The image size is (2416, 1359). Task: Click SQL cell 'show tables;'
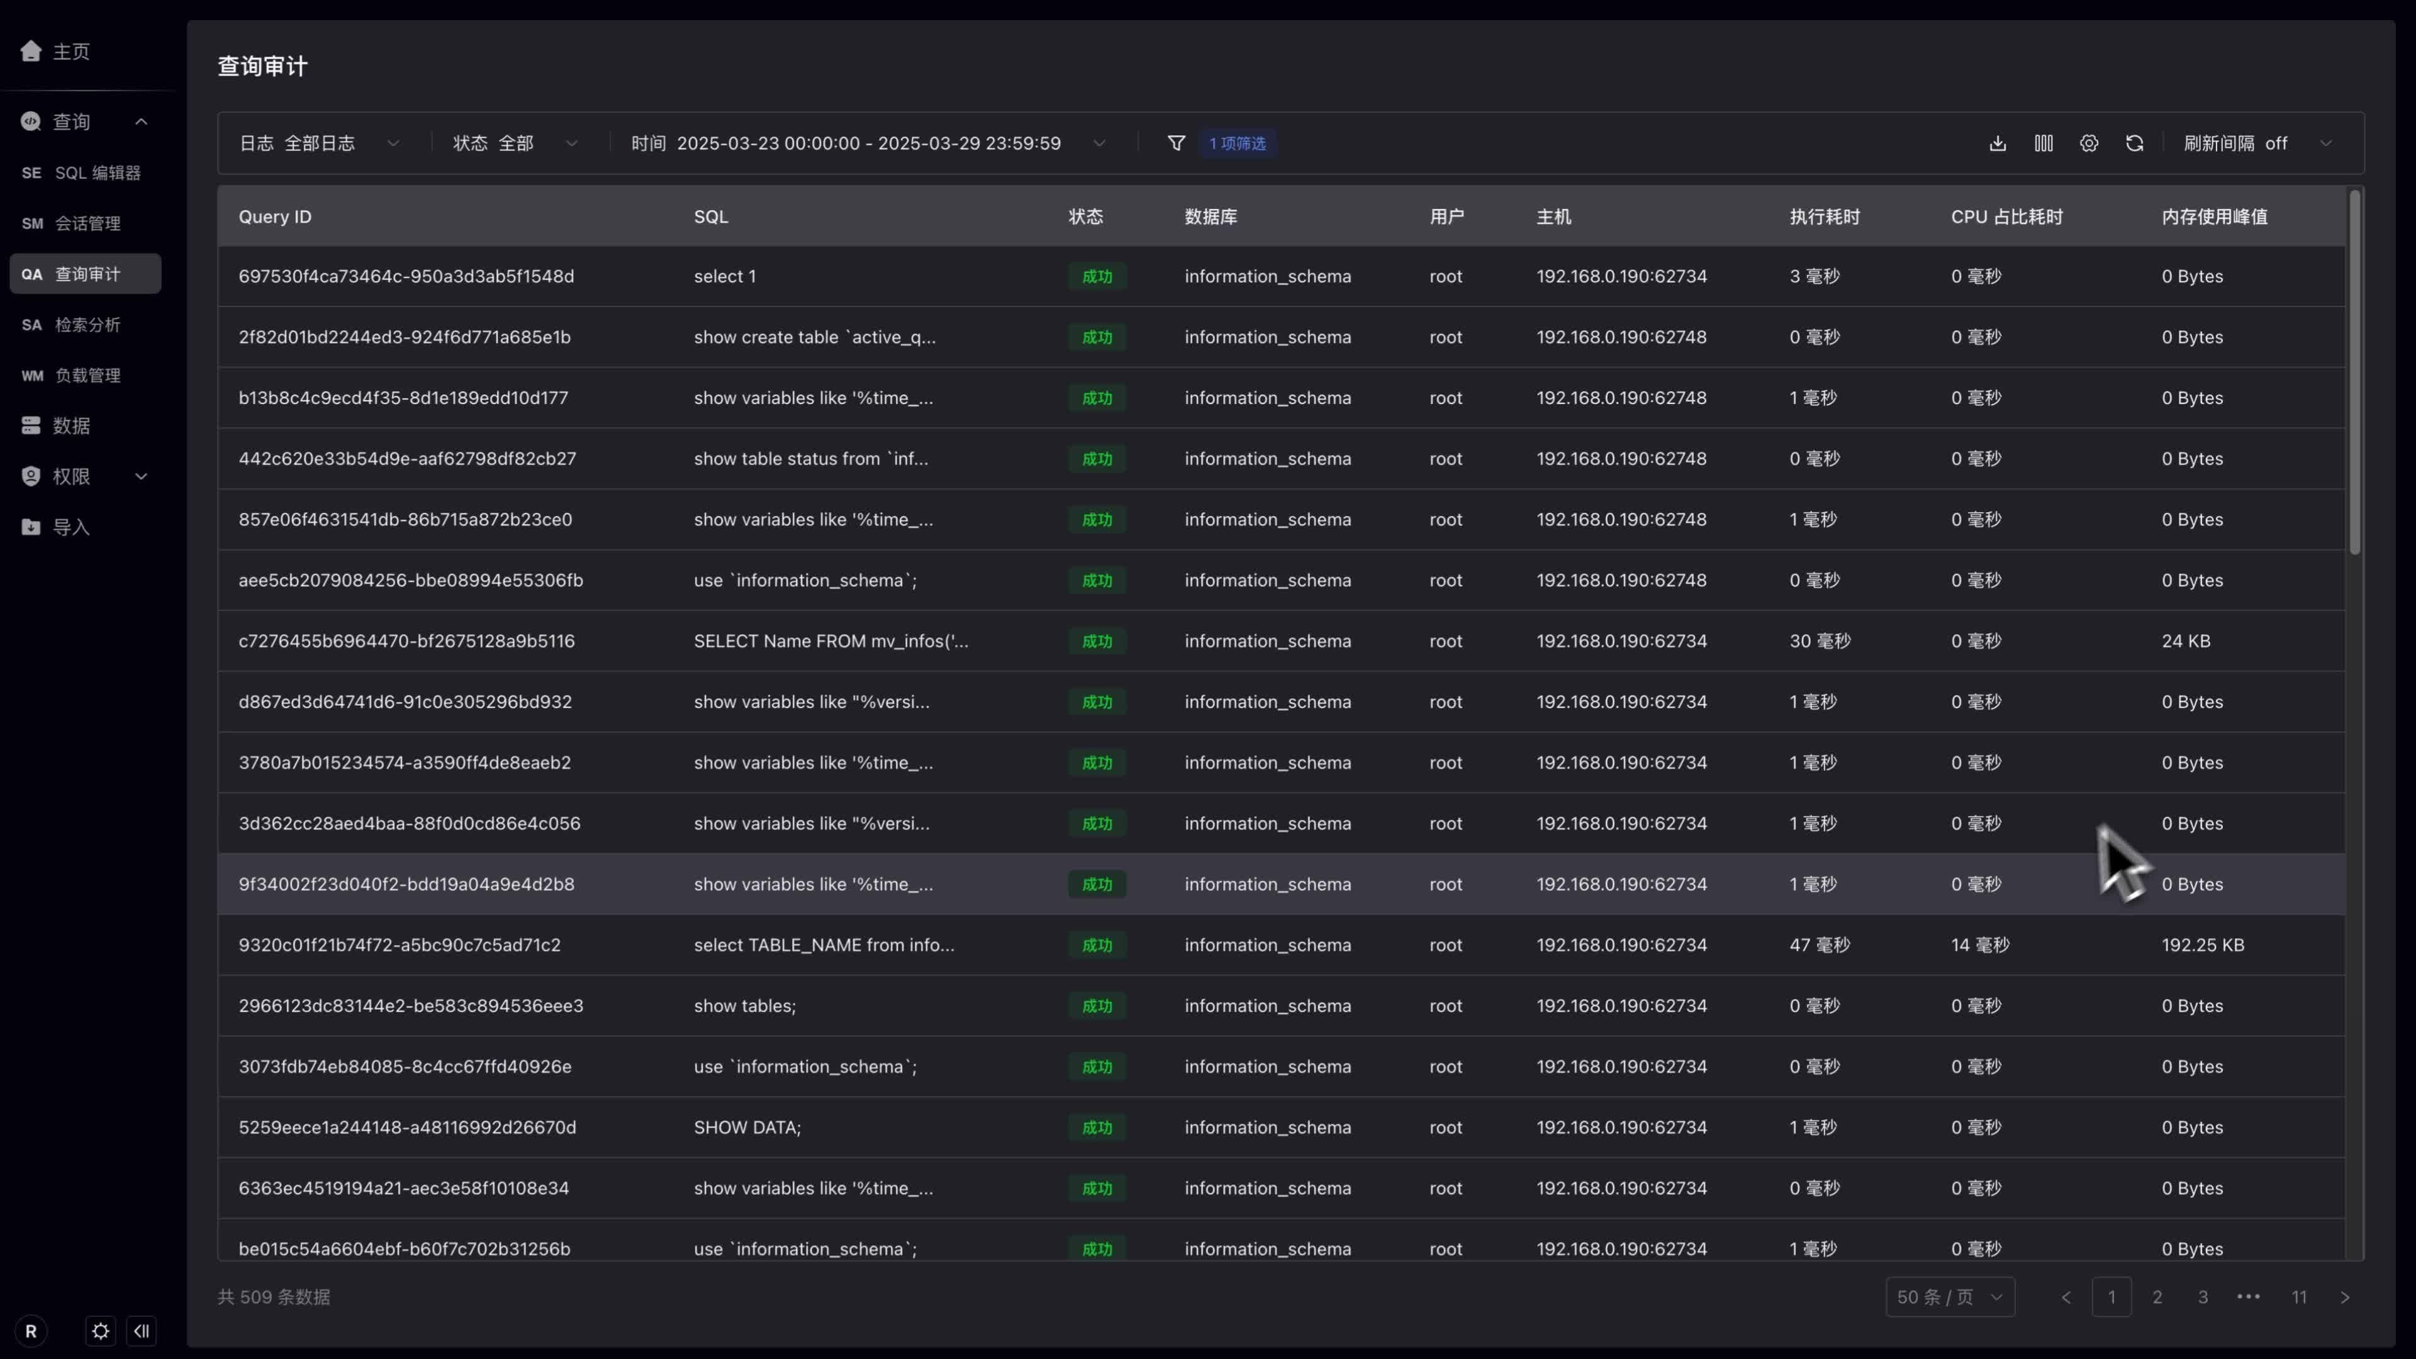click(745, 1007)
